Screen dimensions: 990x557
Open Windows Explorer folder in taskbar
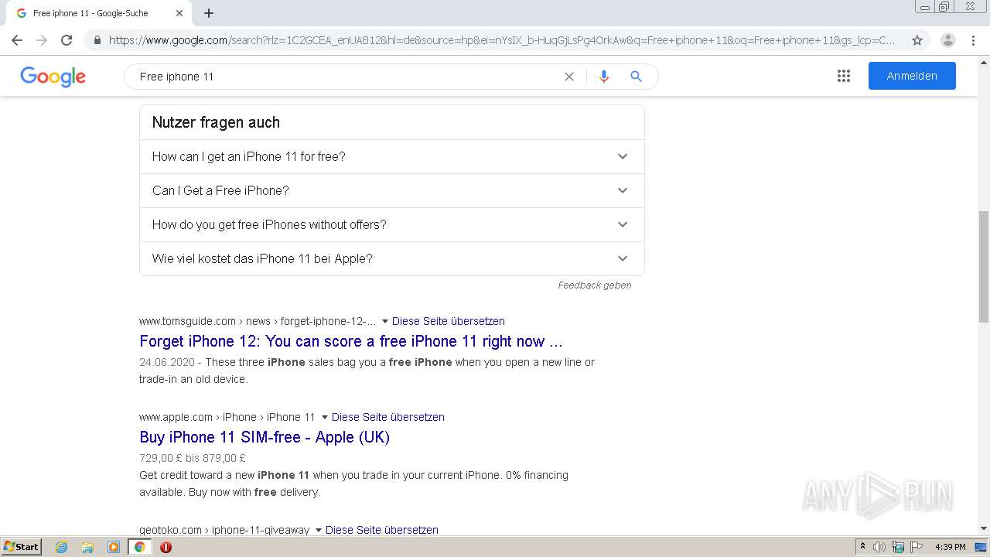coord(87,547)
